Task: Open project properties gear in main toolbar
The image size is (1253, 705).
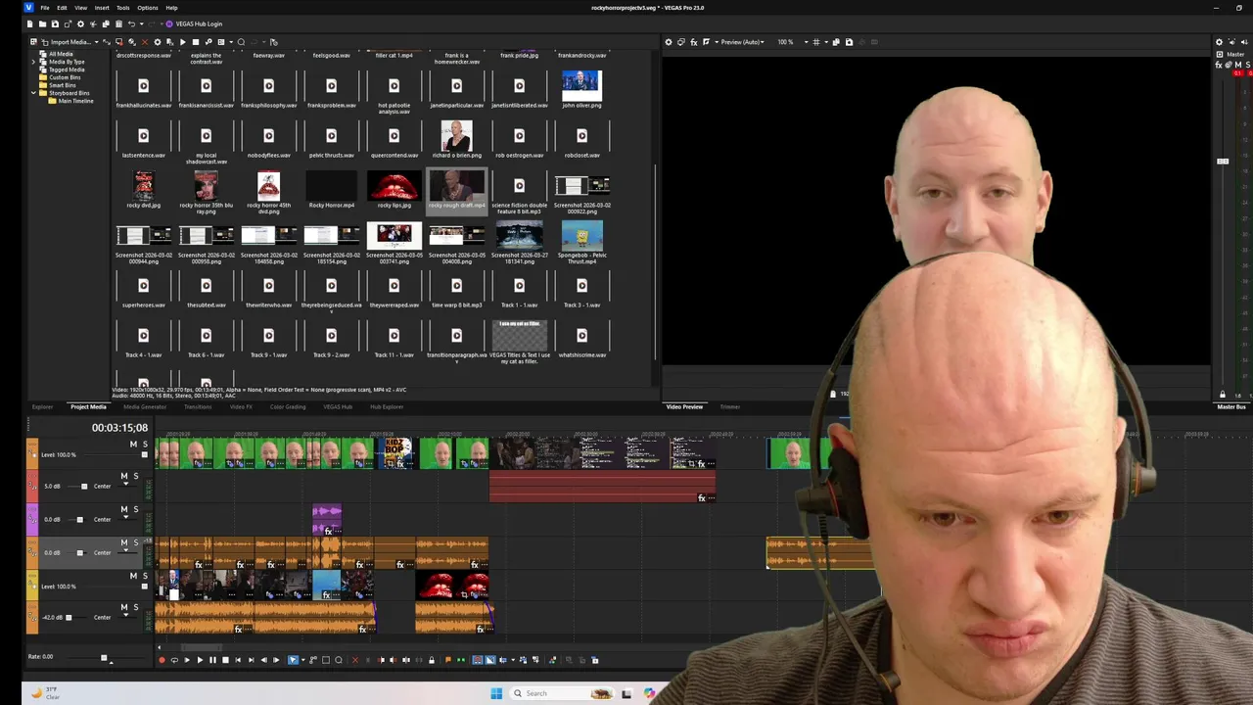Action: [x=80, y=23]
